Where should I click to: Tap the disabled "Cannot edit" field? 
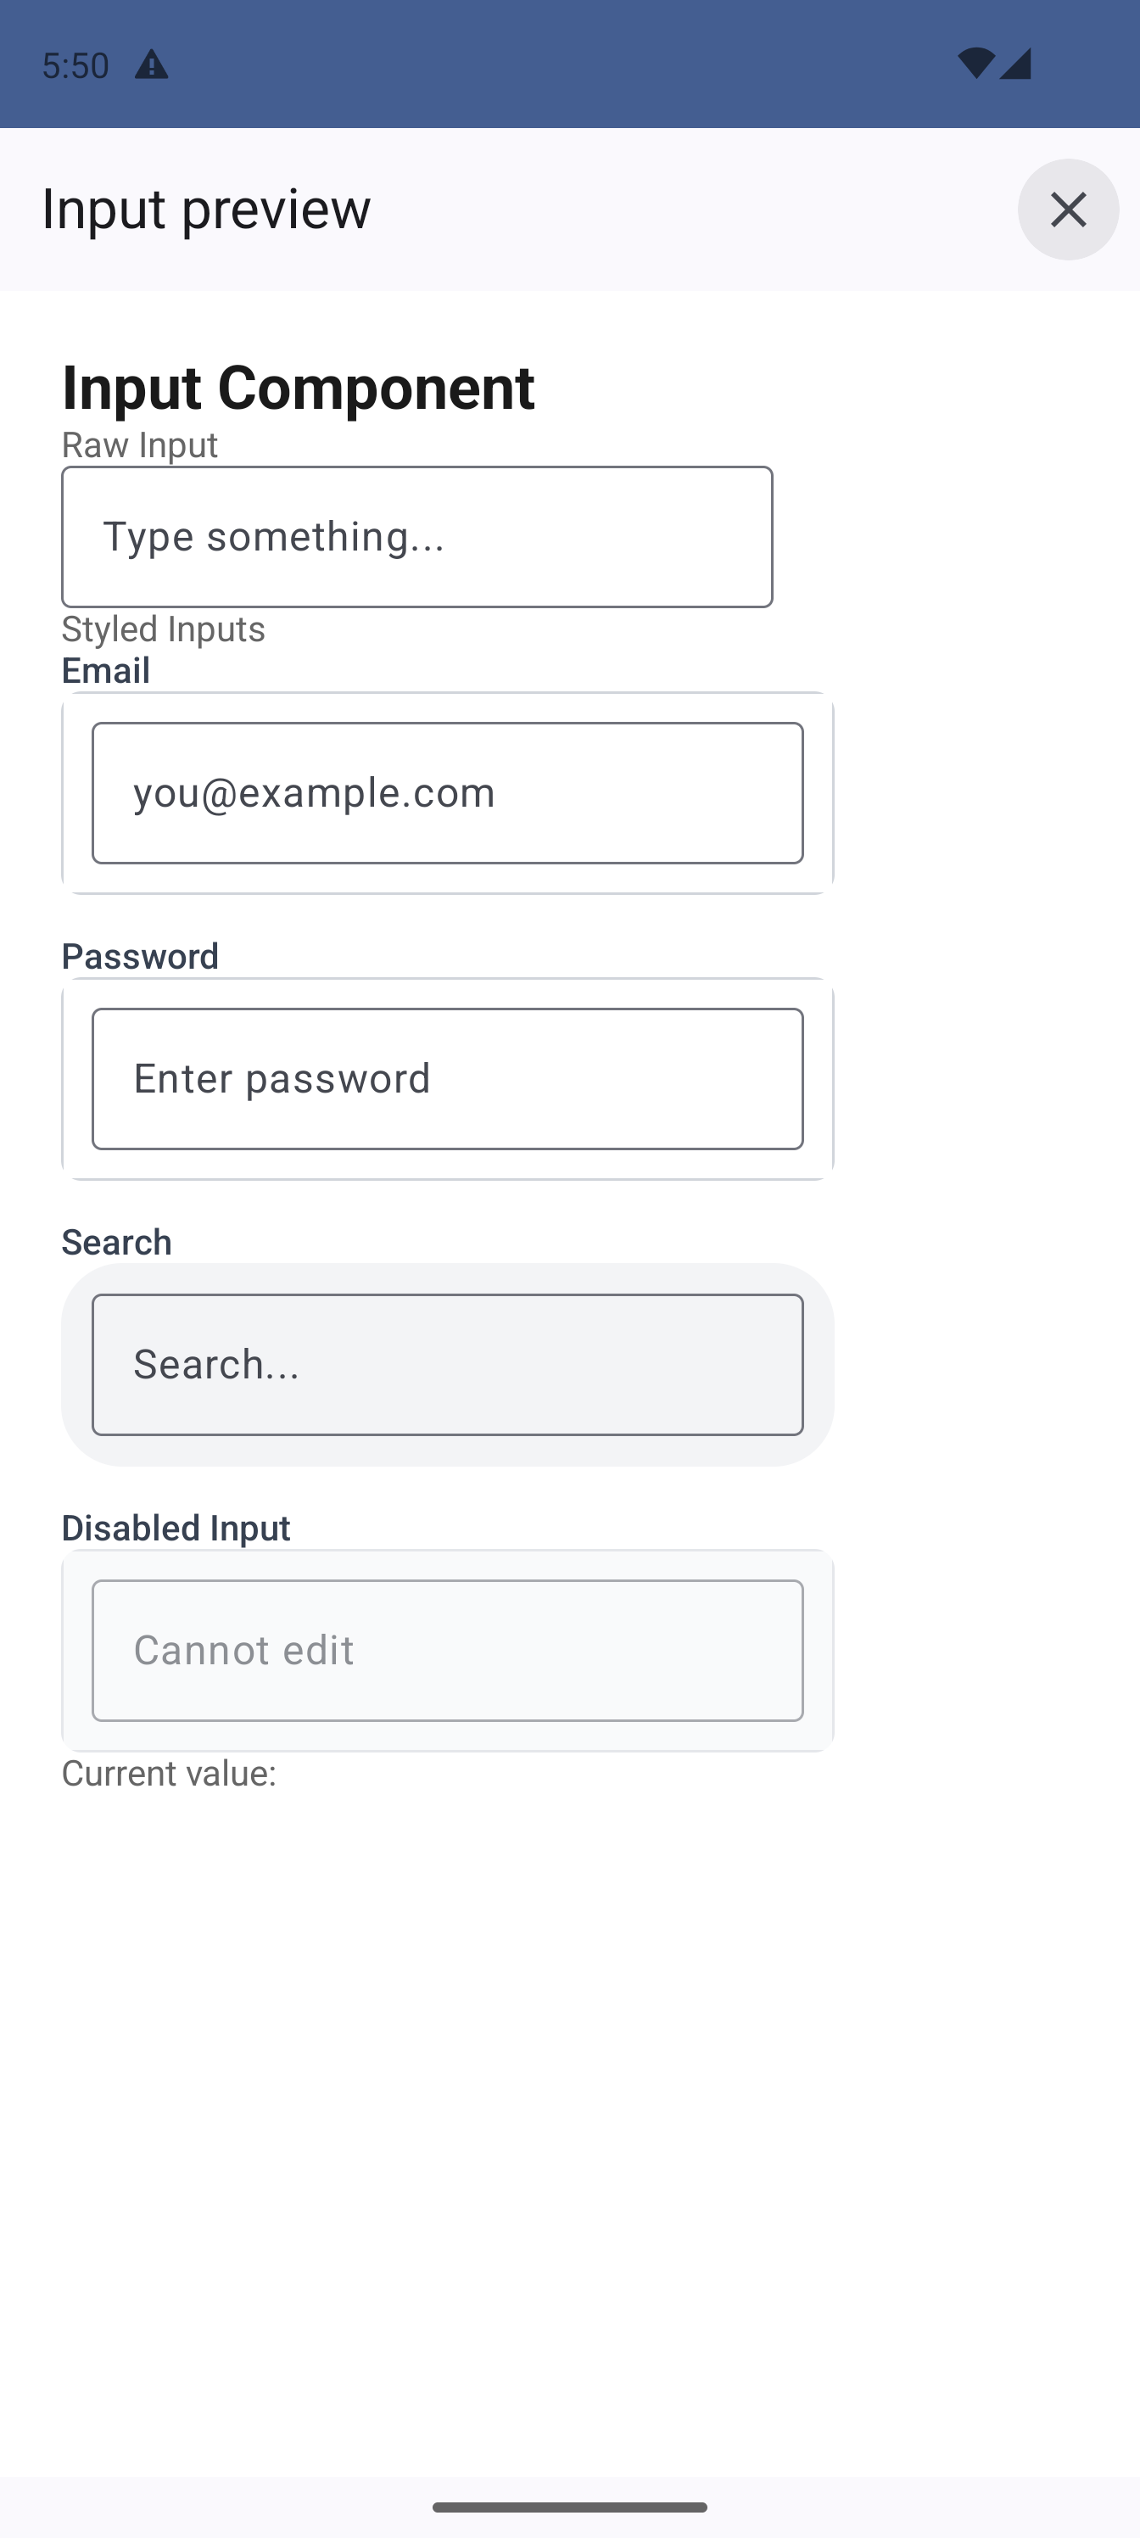point(447,1650)
